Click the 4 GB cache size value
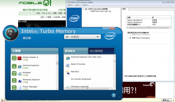This screenshot has width=175, height=102. point(154,24)
